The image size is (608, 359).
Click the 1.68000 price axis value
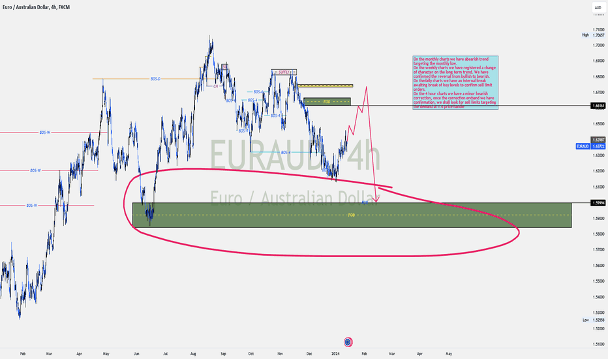pos(598,76)
